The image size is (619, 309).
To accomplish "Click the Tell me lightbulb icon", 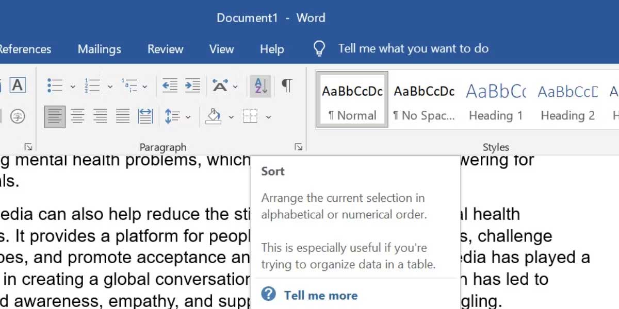I will pos(320,49).
